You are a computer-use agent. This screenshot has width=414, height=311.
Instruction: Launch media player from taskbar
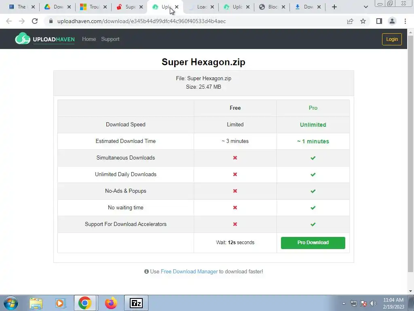[x=60, y=303]
